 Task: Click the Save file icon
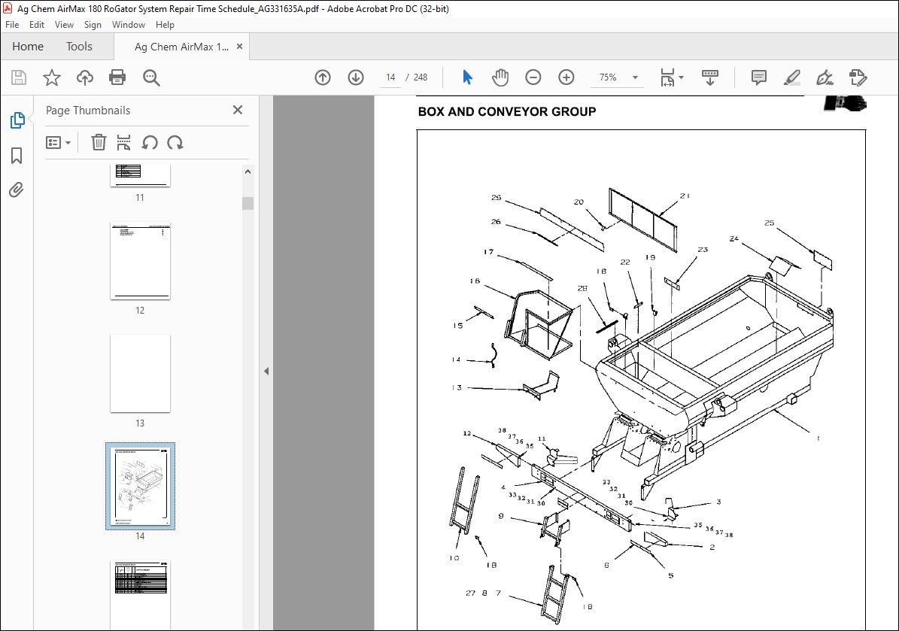(x=19, y=77)
